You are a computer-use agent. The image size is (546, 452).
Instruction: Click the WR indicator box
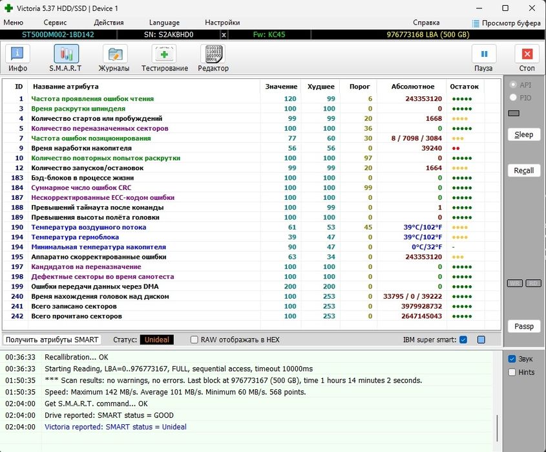[515, 283]
